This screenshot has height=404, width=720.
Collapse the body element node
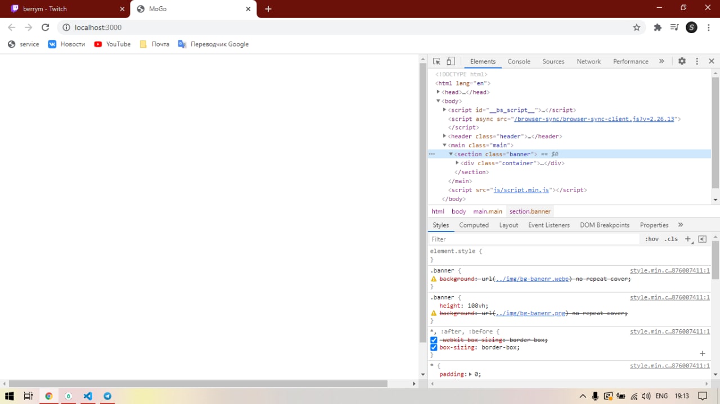coord(438,101)
